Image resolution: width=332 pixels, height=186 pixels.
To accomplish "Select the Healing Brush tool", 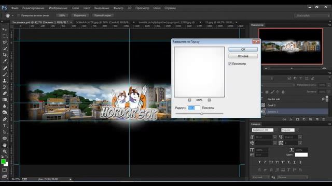I will coord(5,68).
